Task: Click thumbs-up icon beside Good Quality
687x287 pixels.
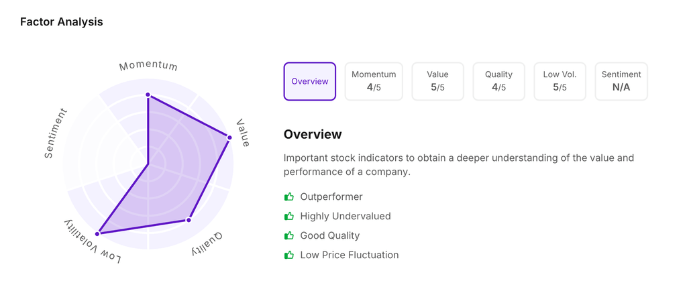Action: tap(289, 236)
